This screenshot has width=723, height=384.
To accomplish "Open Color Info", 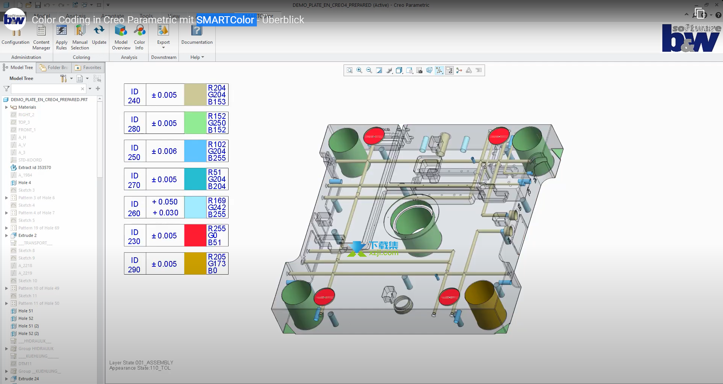I will (x=140, y=37).
